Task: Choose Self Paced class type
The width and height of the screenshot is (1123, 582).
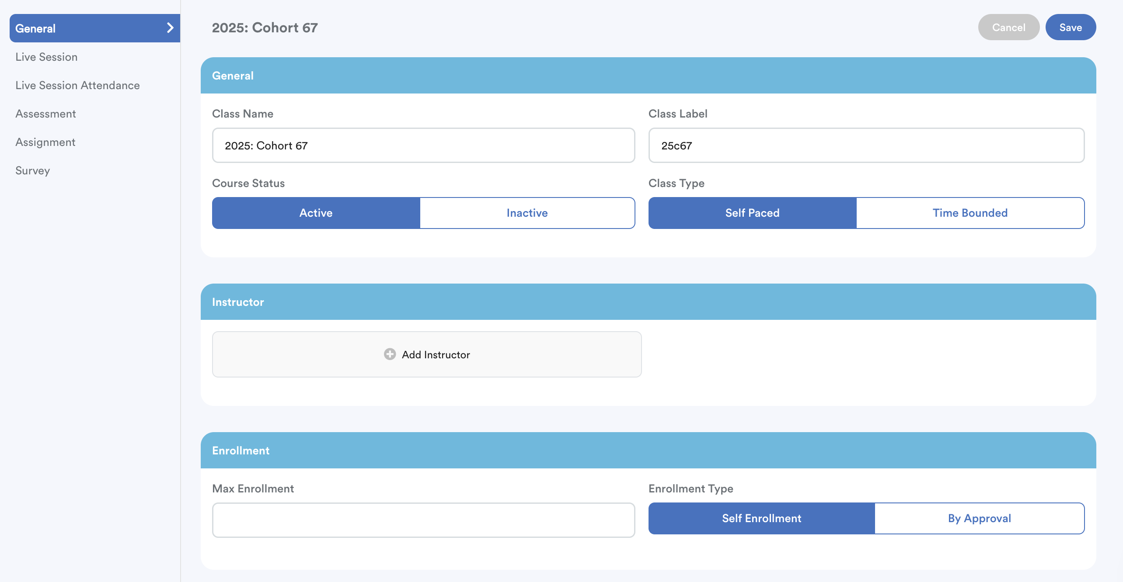Action: click(x=752, y=213)
